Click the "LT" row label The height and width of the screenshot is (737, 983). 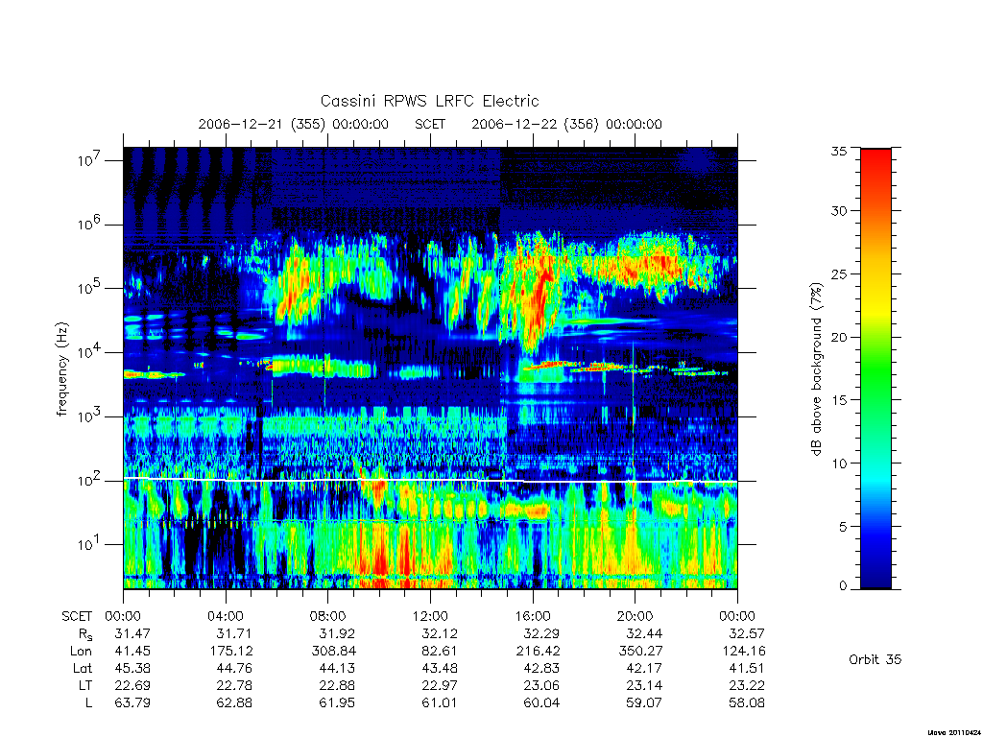pos(85,685)
